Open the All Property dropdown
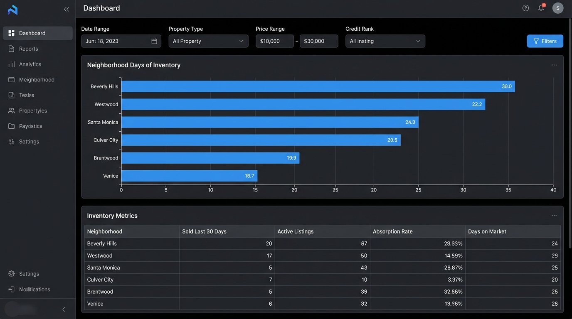The image size is (572, 319). [208, 41]
